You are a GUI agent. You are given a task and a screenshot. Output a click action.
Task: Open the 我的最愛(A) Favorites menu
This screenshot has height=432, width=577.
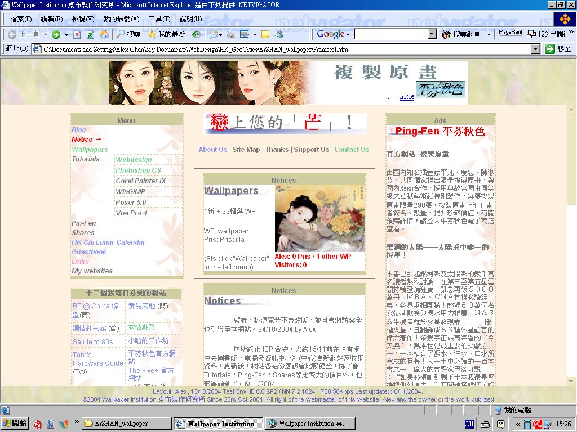click(122, 19)
